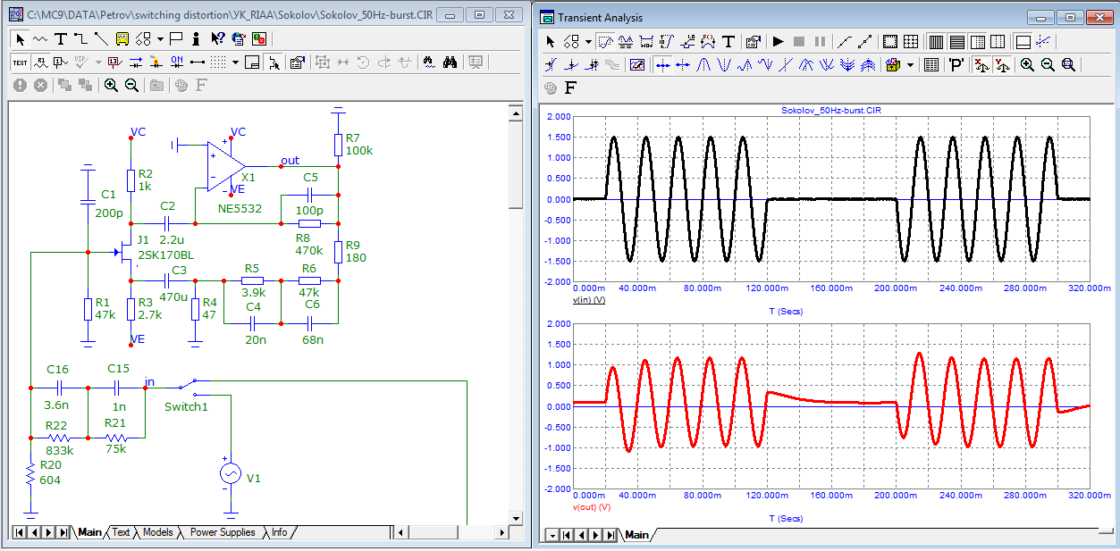Open the Power Supplies tab
This screenshot has height=551, width=1120.
click(223, 532)
